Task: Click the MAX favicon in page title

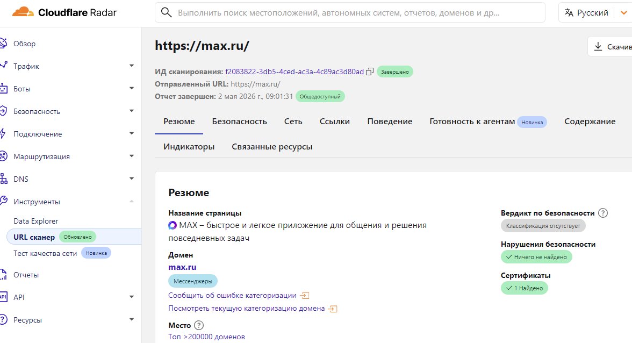Action: coord(173,225)
